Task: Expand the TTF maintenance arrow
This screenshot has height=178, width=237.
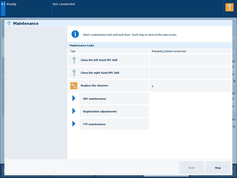Action: click(x=74, y=124)
